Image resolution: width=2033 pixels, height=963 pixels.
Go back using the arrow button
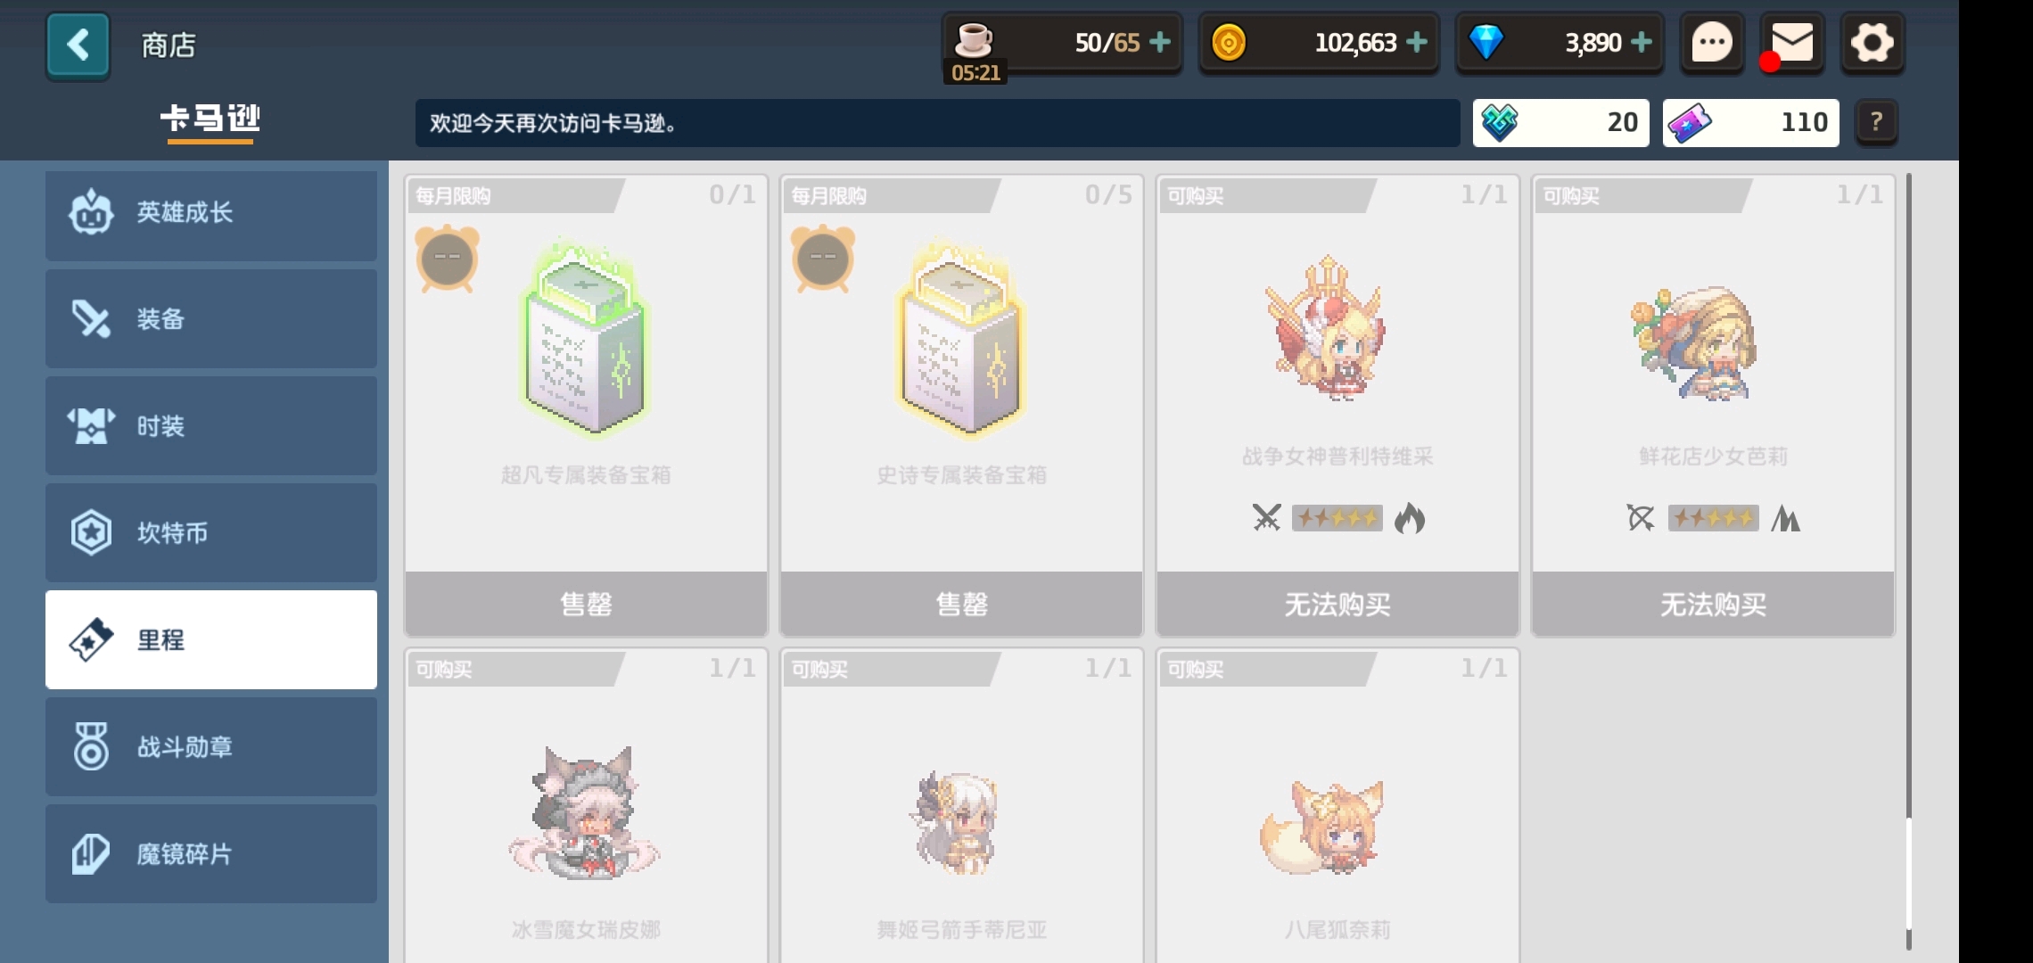coord(78,45)
